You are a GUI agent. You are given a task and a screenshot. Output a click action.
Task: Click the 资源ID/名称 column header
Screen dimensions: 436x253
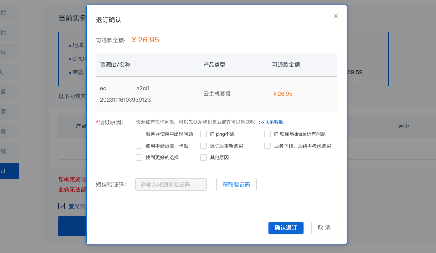[115, 65]
